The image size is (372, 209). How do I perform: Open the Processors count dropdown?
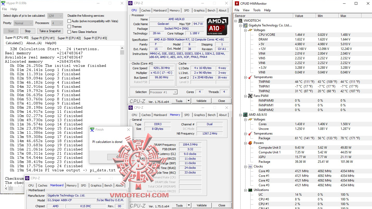(57, 23)
